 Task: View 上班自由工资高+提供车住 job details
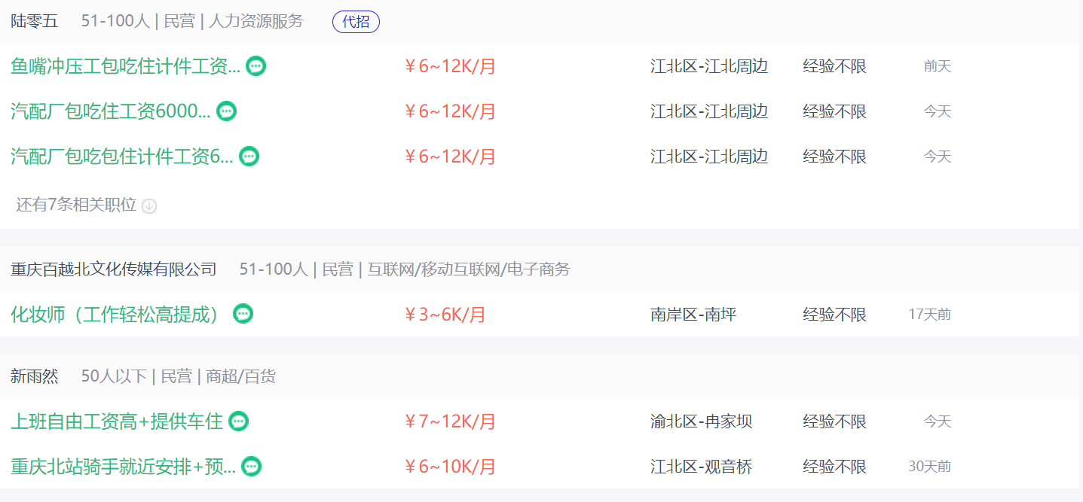coord(117,421)
